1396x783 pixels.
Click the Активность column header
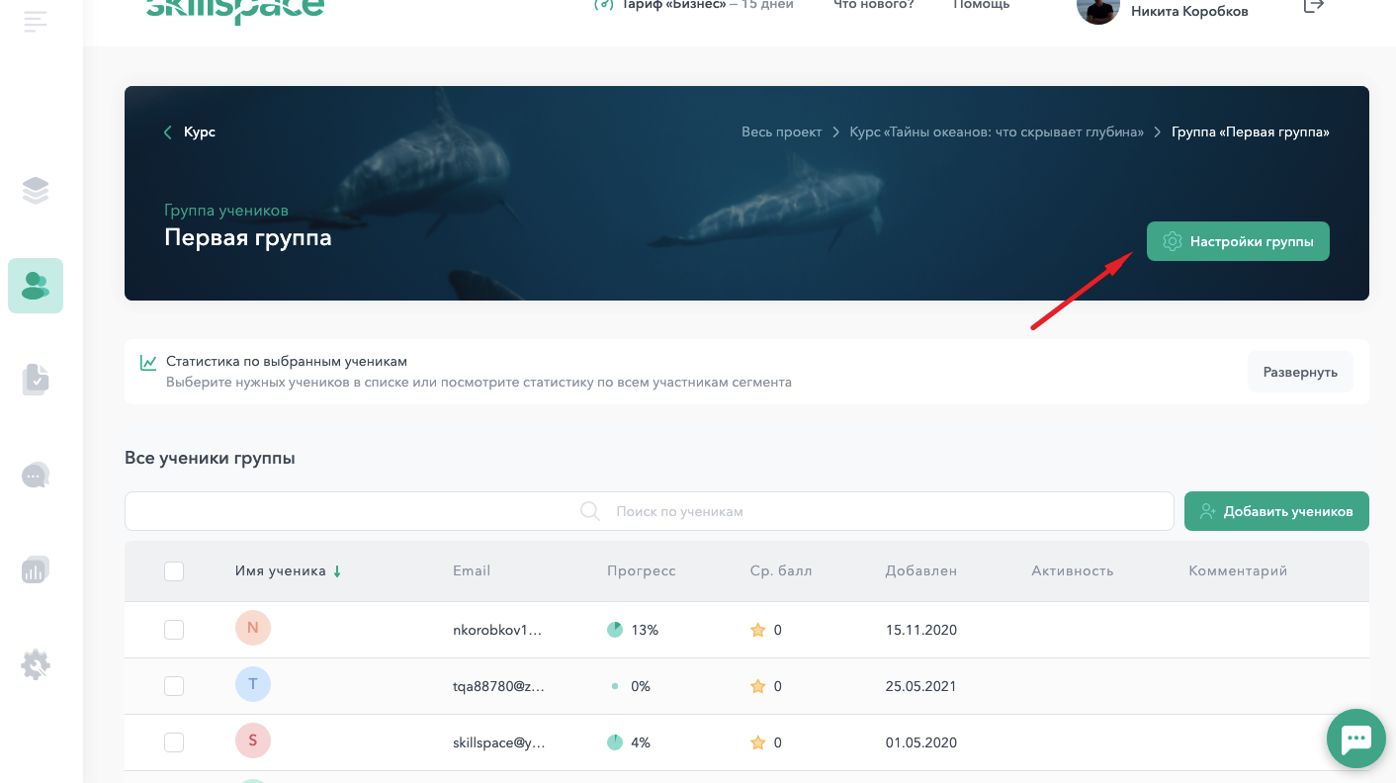(x=1073, y=571)
